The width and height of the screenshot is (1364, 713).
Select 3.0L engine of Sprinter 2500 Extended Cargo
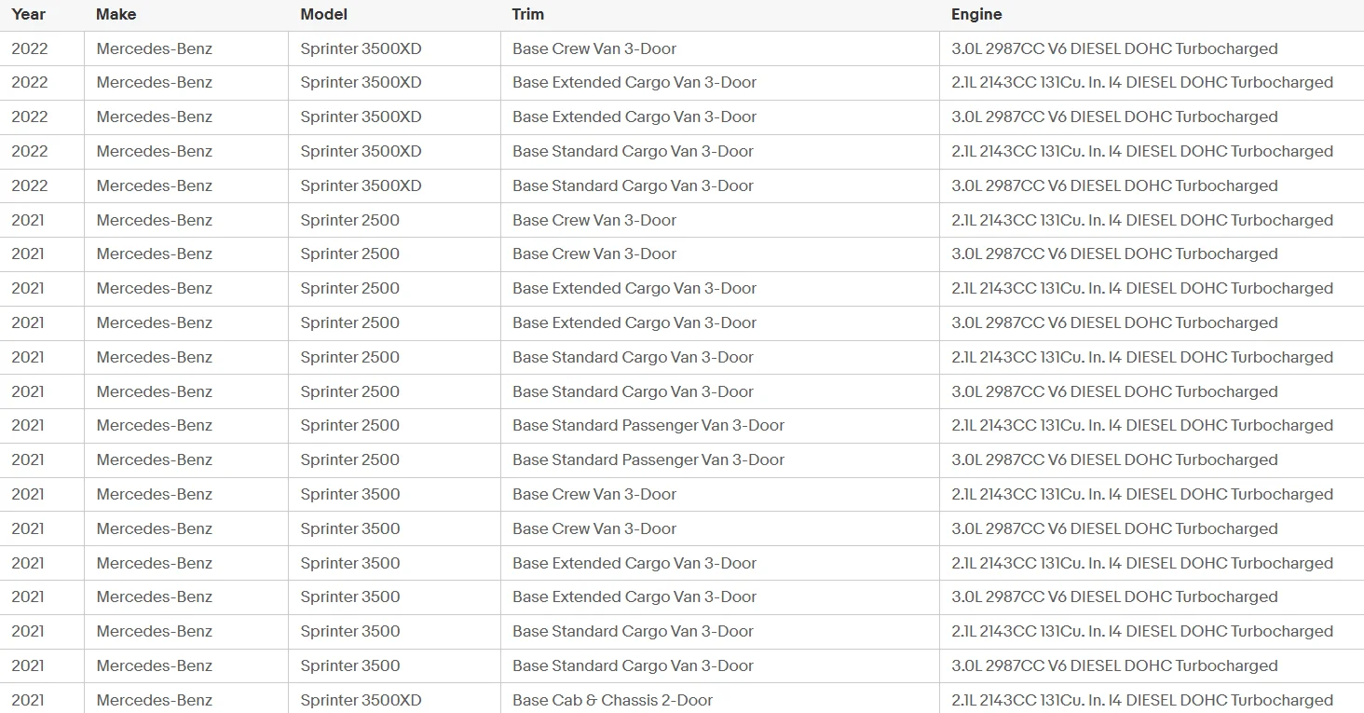pos(1114,322)
